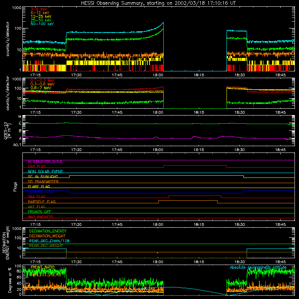Click the 1000 tick on the top counts axis

point(17,8)
